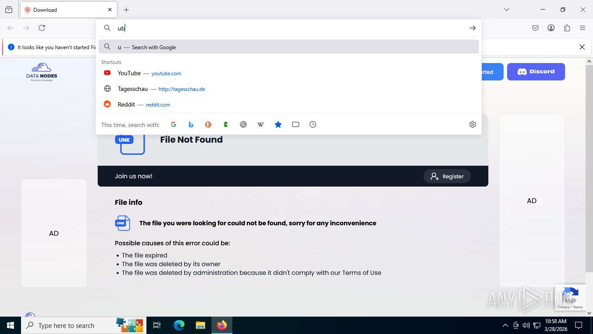Click 'The file was deleted by its owner'

pyautogui.click(x=171, y=264)
